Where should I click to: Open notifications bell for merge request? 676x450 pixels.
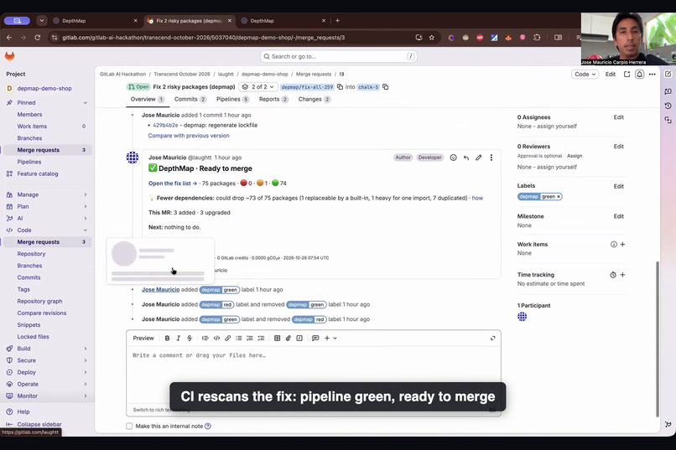(x=639, y=74)
